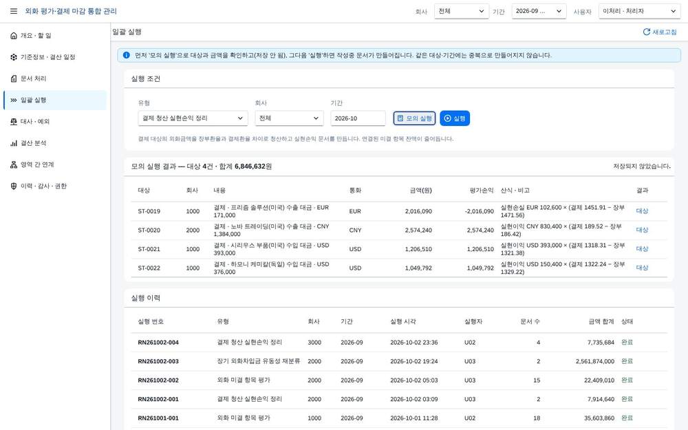Click the 장기 외화차입금 유동성 재분류 type cell
Screen dimensions: 688x430
coord(259,361)
